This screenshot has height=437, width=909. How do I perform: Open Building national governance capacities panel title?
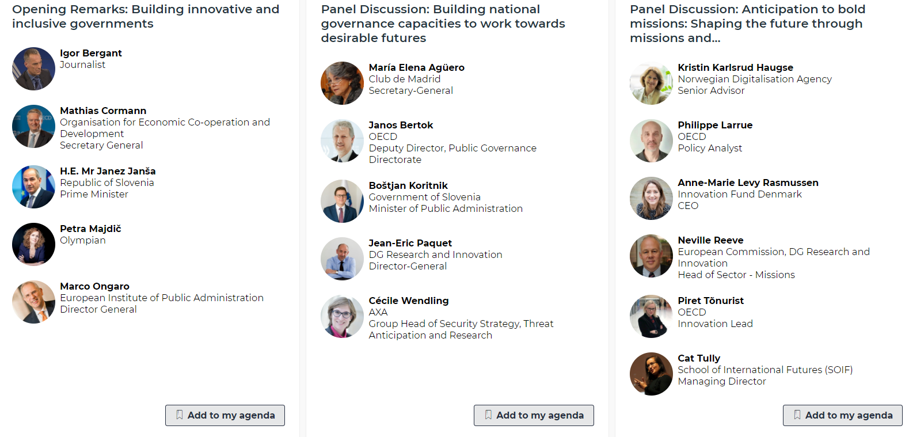tap(443, 24)
